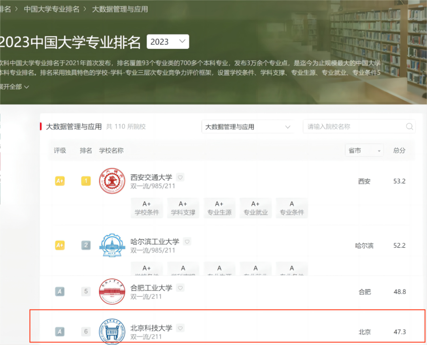
Task: Open the 北京科技大学 school name link
Action: pyautogui.click(x=151, y=328)
